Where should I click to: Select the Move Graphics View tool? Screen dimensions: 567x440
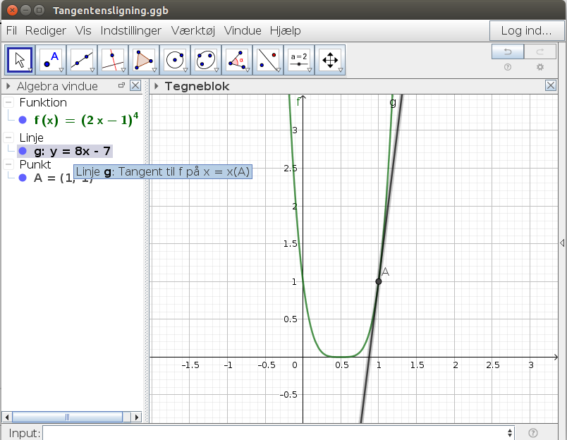330,60
